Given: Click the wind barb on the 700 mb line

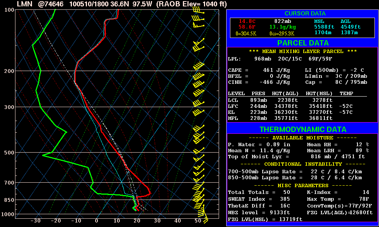Looking at the screenshot, I should [198, 183].
